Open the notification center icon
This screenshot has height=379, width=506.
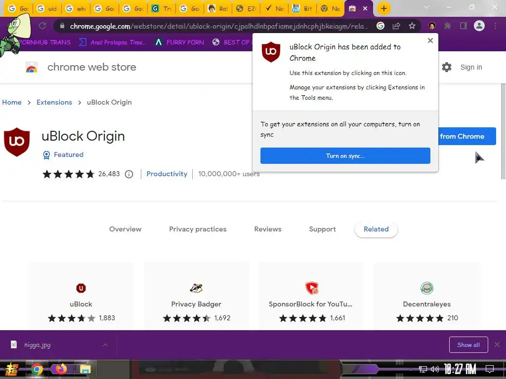(490, 369)
